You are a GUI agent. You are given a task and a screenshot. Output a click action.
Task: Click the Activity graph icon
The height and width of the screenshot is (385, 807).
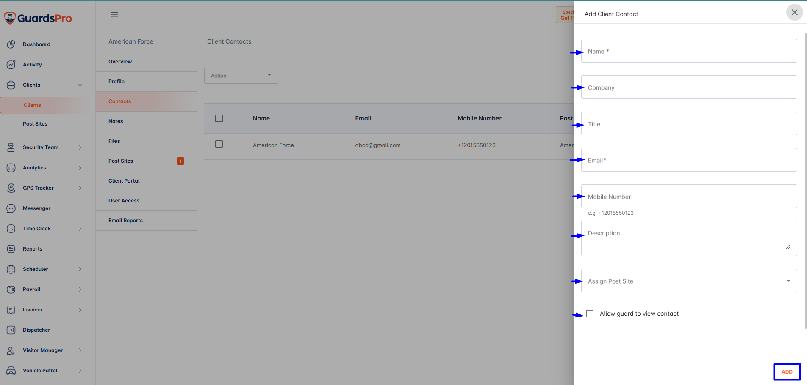tap(11, 65)
